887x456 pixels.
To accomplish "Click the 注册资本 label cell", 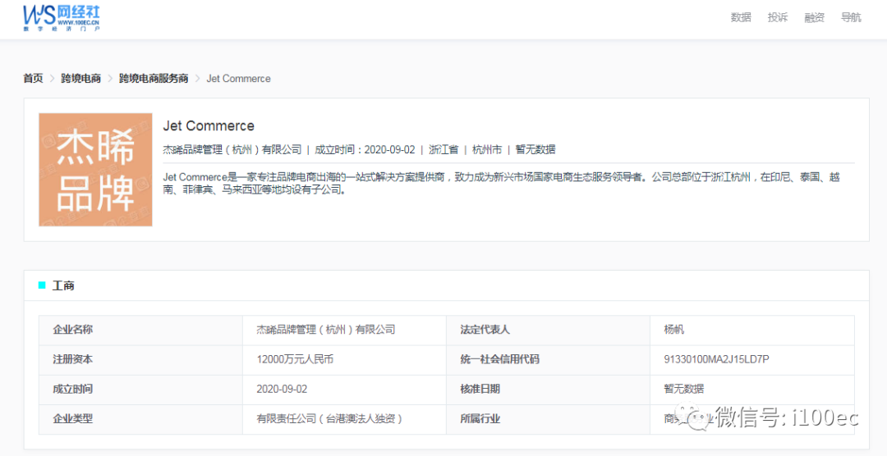I will [141, 360].
